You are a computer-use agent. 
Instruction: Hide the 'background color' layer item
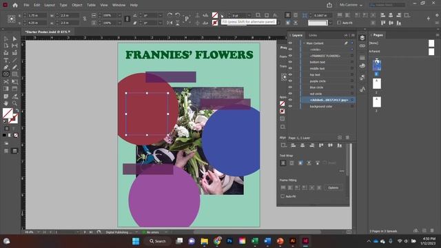click(x=290, y=106)
